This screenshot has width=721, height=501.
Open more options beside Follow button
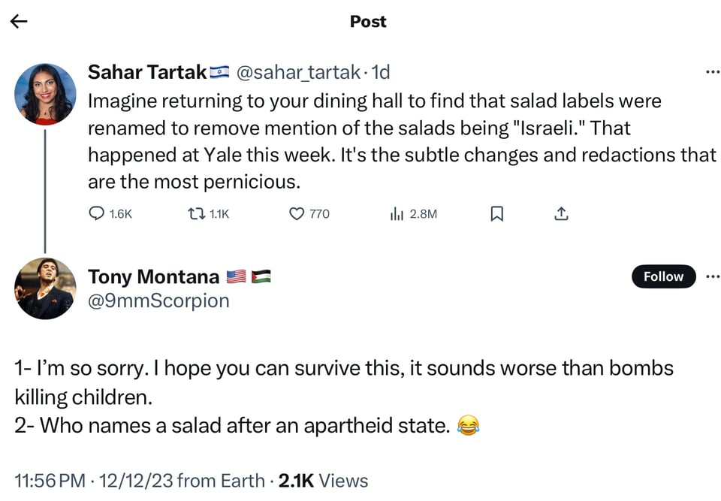713,276
